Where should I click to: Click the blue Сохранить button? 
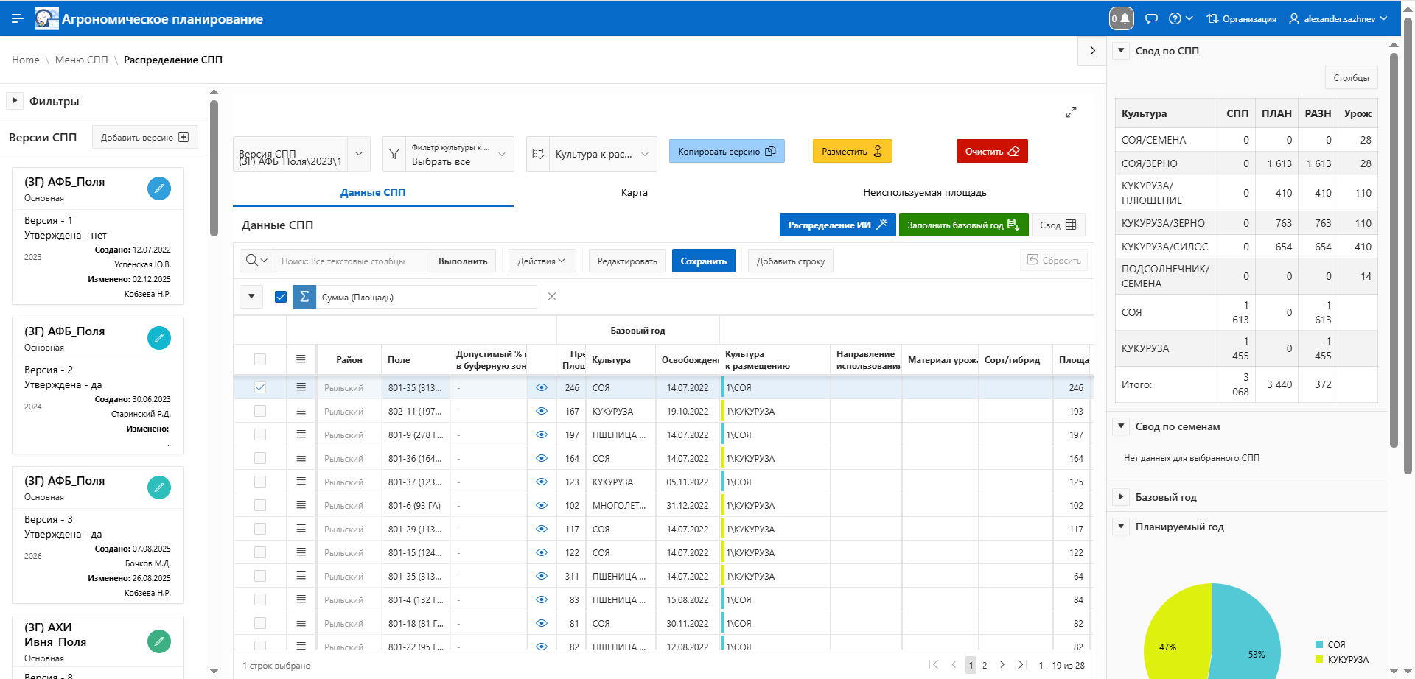(703, 261)
